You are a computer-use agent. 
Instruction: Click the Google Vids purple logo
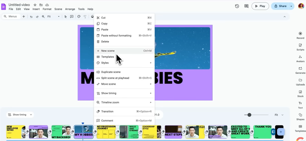[x=4, y=7]
